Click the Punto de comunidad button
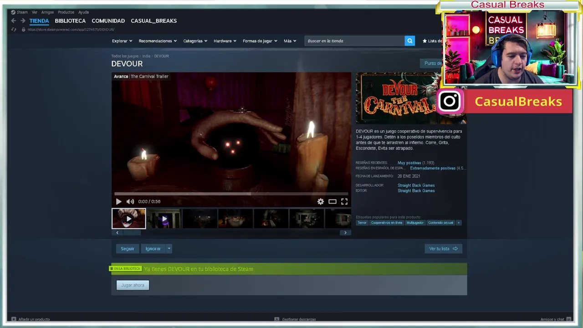 click(x=431, y=63)
